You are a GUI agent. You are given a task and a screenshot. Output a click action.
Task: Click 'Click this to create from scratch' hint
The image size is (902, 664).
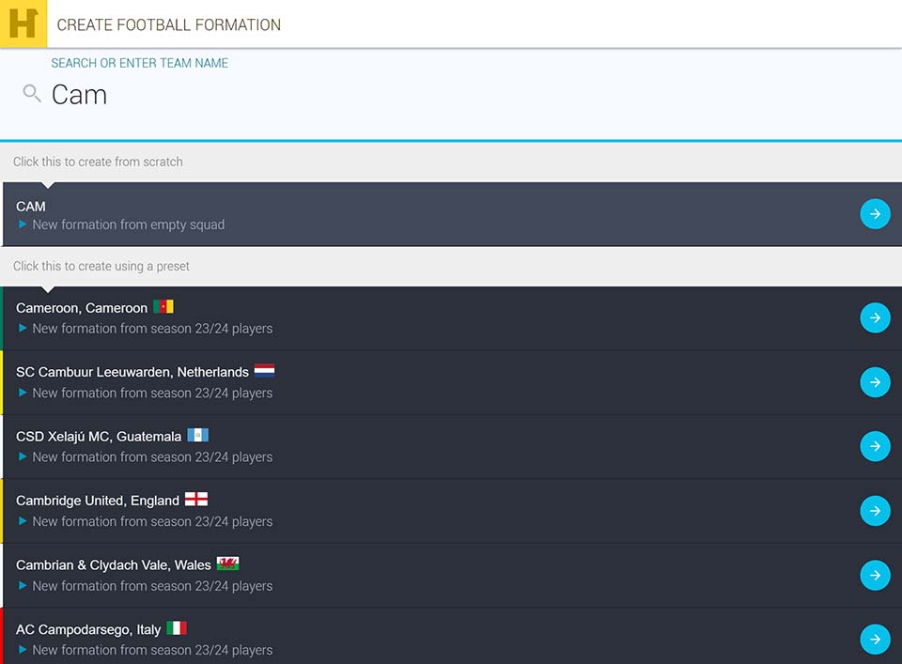coord(98,162)
